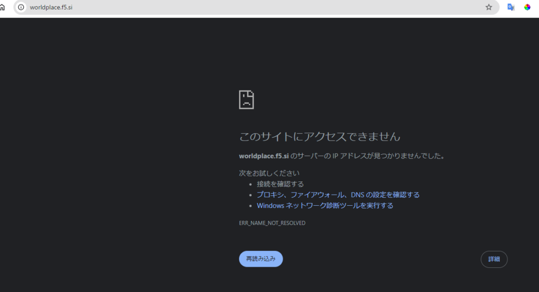Click the 詳細 details button
This screenshot has width=539, height=292.
click(x=494, y=259)
